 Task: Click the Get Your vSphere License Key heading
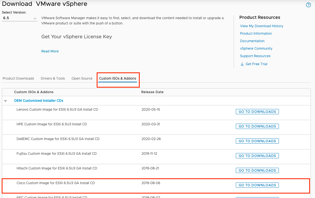[77, 37]
